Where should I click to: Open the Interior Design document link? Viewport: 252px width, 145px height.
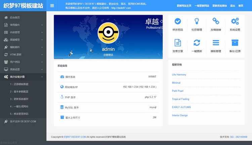(180, 115)
